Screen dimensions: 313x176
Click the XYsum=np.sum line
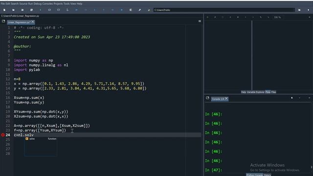point(41,112)
